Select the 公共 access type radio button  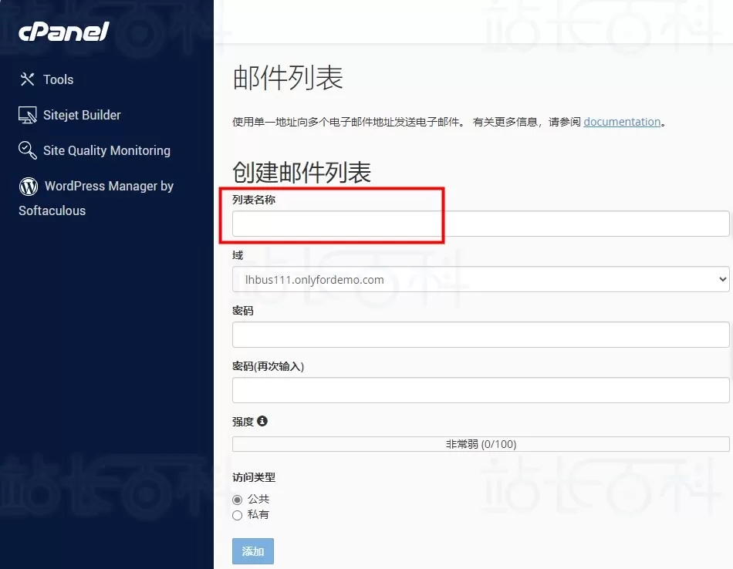(238, 500)
